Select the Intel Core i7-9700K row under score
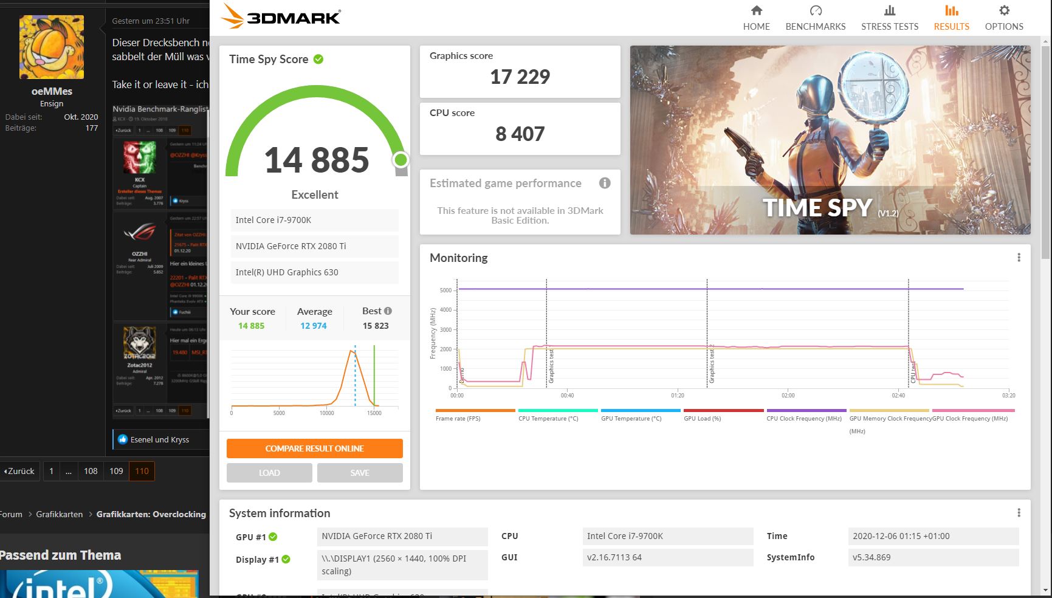1052x598 pixels. pyautogui.click(x=314, y=220)
